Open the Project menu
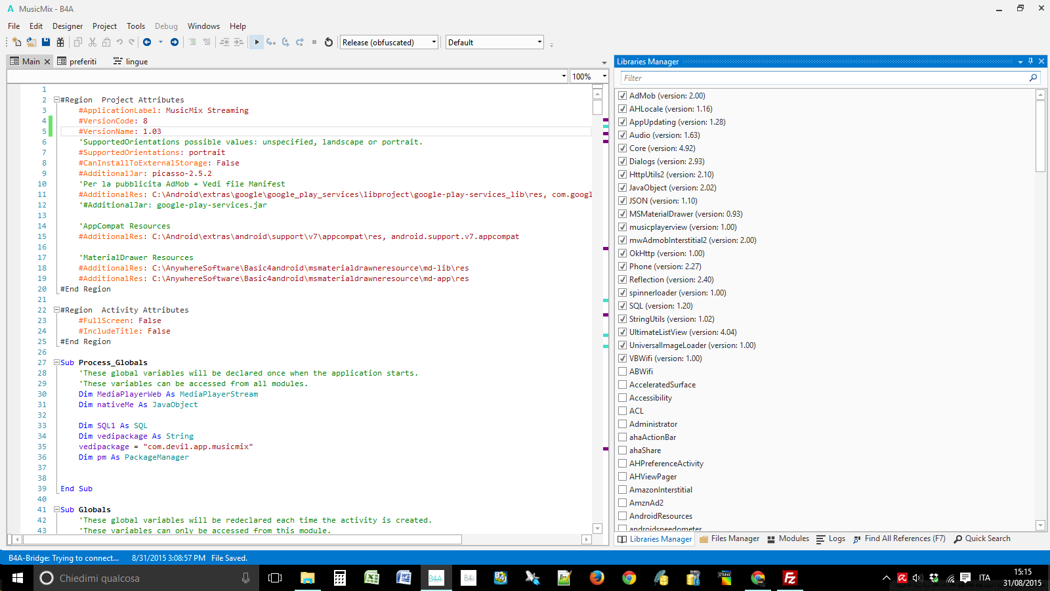This screenshot has height=591, width=1050. tap(104, 26)
